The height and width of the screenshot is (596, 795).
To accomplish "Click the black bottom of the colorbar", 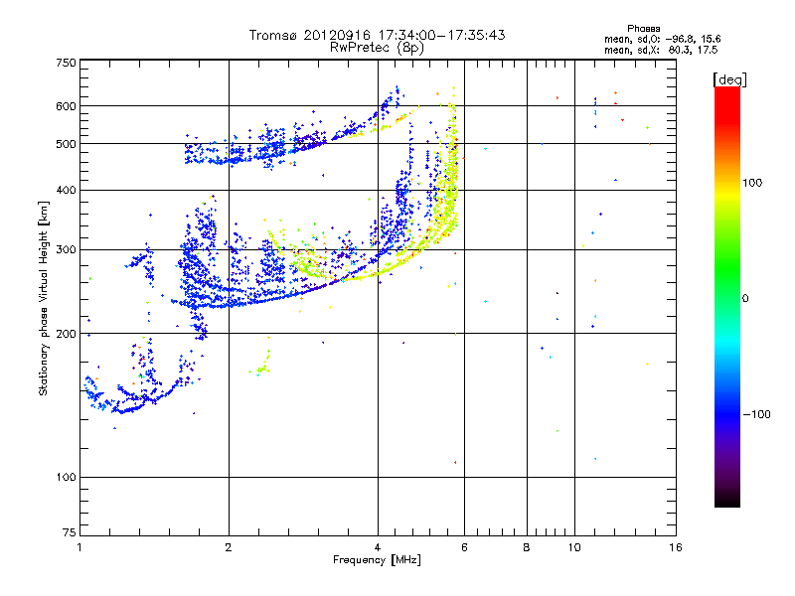I will point(727,500).
